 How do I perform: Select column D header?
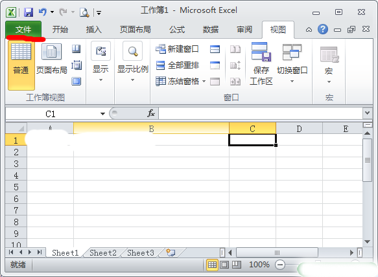click(299, 129)
